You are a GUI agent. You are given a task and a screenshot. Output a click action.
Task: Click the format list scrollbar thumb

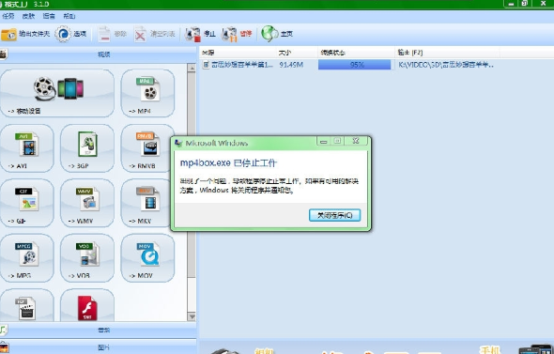pos(192,175)
